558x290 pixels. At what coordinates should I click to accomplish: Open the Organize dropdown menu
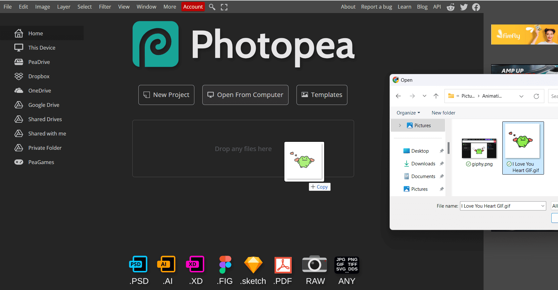408,113
